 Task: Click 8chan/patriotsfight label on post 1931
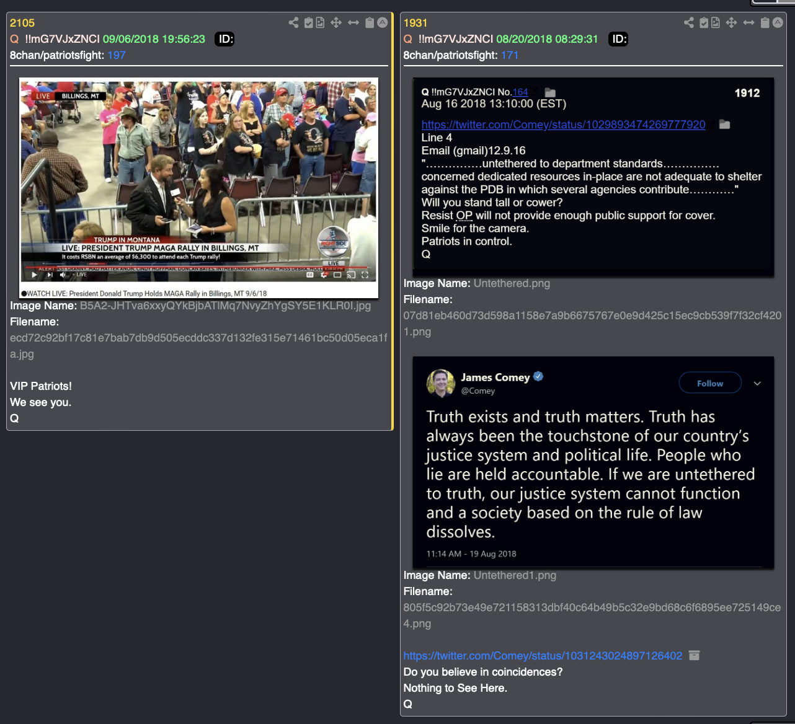pyautogui.click(x=451, y=55)
